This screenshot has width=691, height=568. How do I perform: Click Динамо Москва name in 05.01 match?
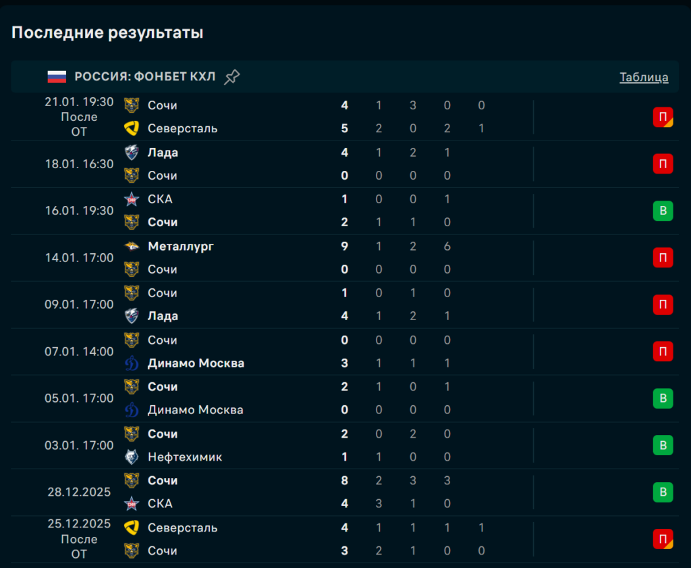click(x=196, y=410)
